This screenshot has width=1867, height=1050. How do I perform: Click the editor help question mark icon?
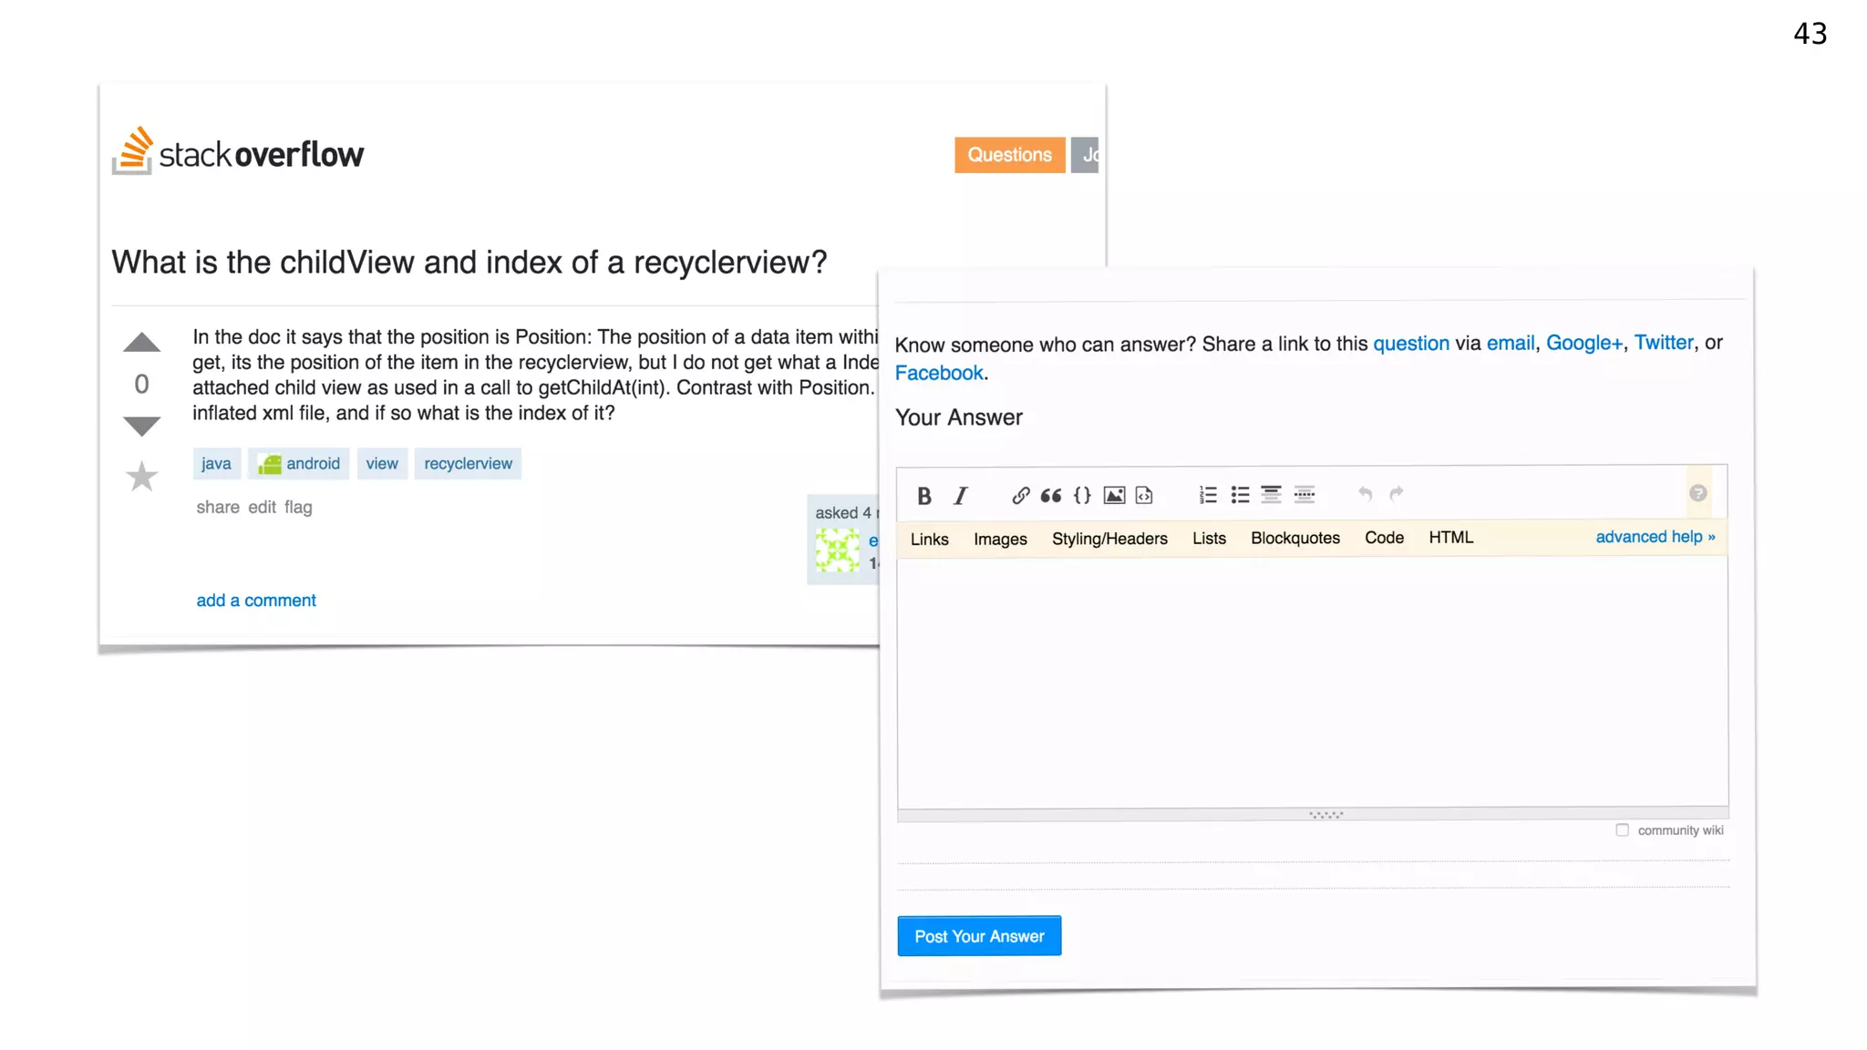pyautogui.click(x=1697, y=493)
